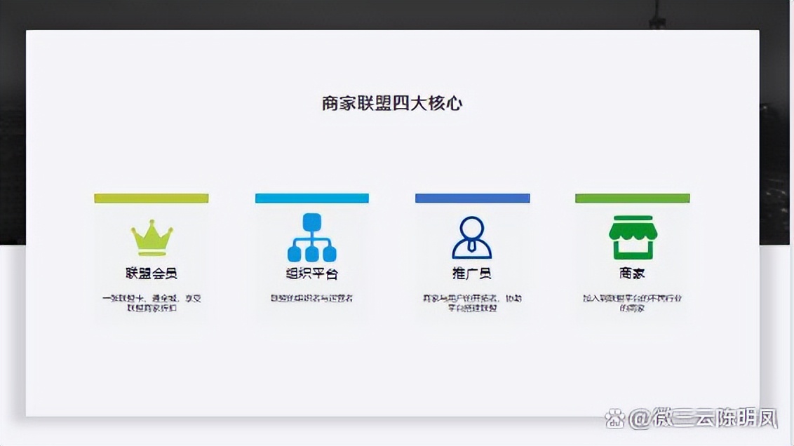Image resolution: width=794 pixels, height=446 pixels.
Task: Switch to the 推广员 section heading
Action: [472, 273]
